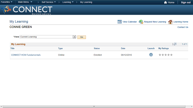Viewport: 193px width, 108px height.
Task: Expand the Learning breadcrumb menu
Action: point(68,2)
